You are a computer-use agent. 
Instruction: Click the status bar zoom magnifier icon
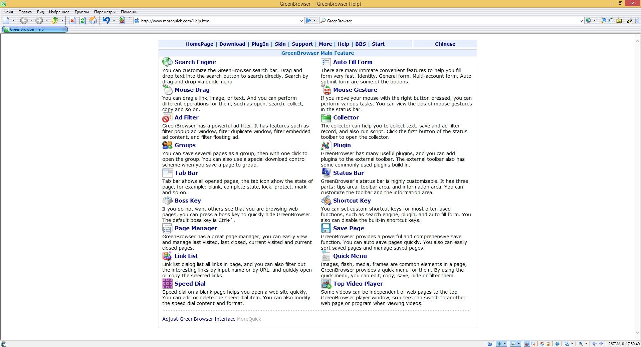tap(581, 344)
